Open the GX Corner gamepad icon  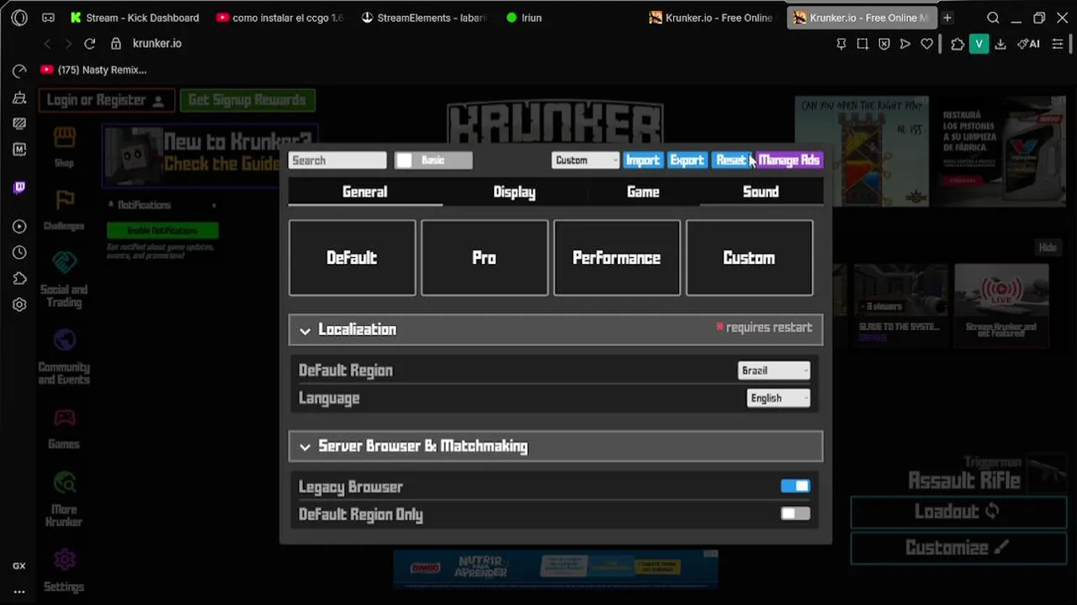(x=48, y=18)
